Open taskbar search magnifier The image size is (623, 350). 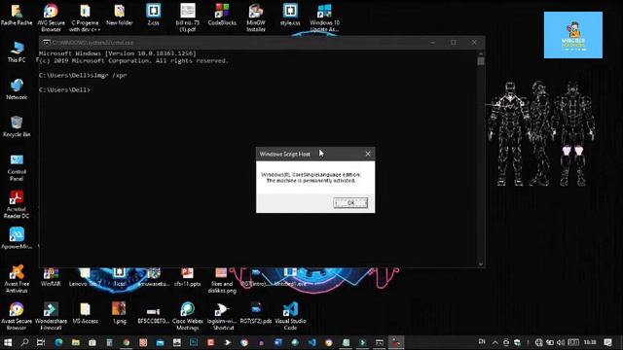point(24,342)
